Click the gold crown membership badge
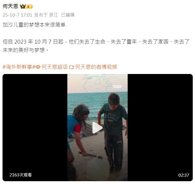The width and height of the screenshot is (195, 184). tap(23, 6)
